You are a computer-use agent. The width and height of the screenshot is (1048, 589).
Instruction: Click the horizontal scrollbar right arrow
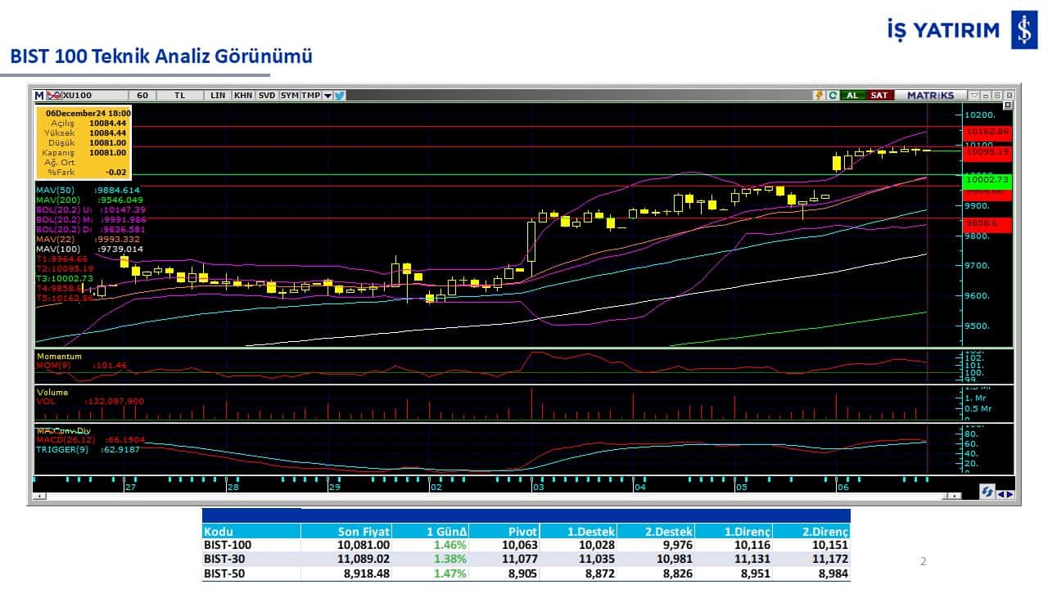tap(955, 496)
